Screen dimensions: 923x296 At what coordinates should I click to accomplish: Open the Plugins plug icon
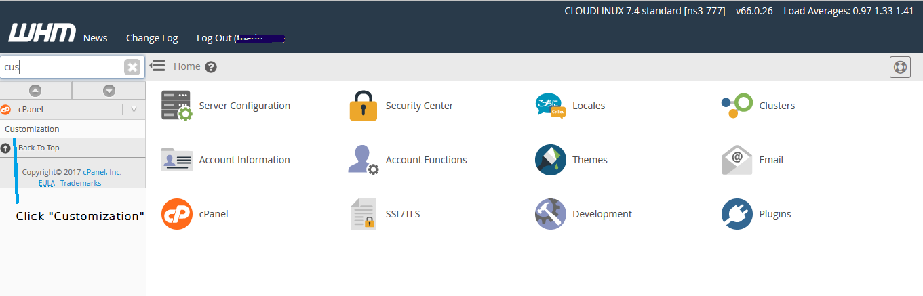click(x=737, y=214)
